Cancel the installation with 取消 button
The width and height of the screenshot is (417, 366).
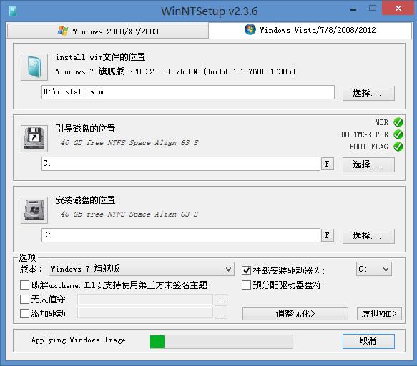point(368,341)
